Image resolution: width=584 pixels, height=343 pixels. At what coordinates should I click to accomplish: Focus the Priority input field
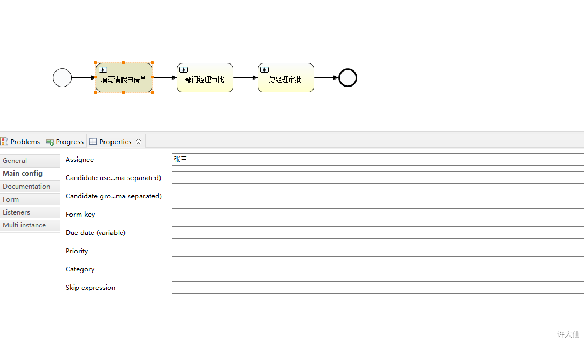click(378, 251)
